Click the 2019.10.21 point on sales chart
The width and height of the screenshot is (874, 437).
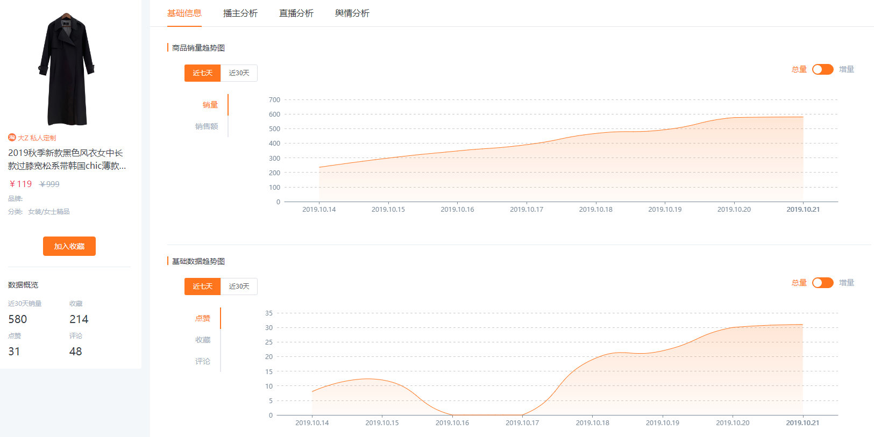[x=803, y=117]
